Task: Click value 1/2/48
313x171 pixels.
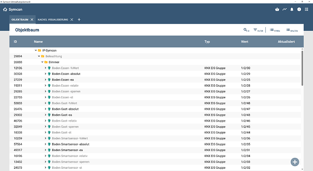Action: pyautogui.click(x=245, y=103)
